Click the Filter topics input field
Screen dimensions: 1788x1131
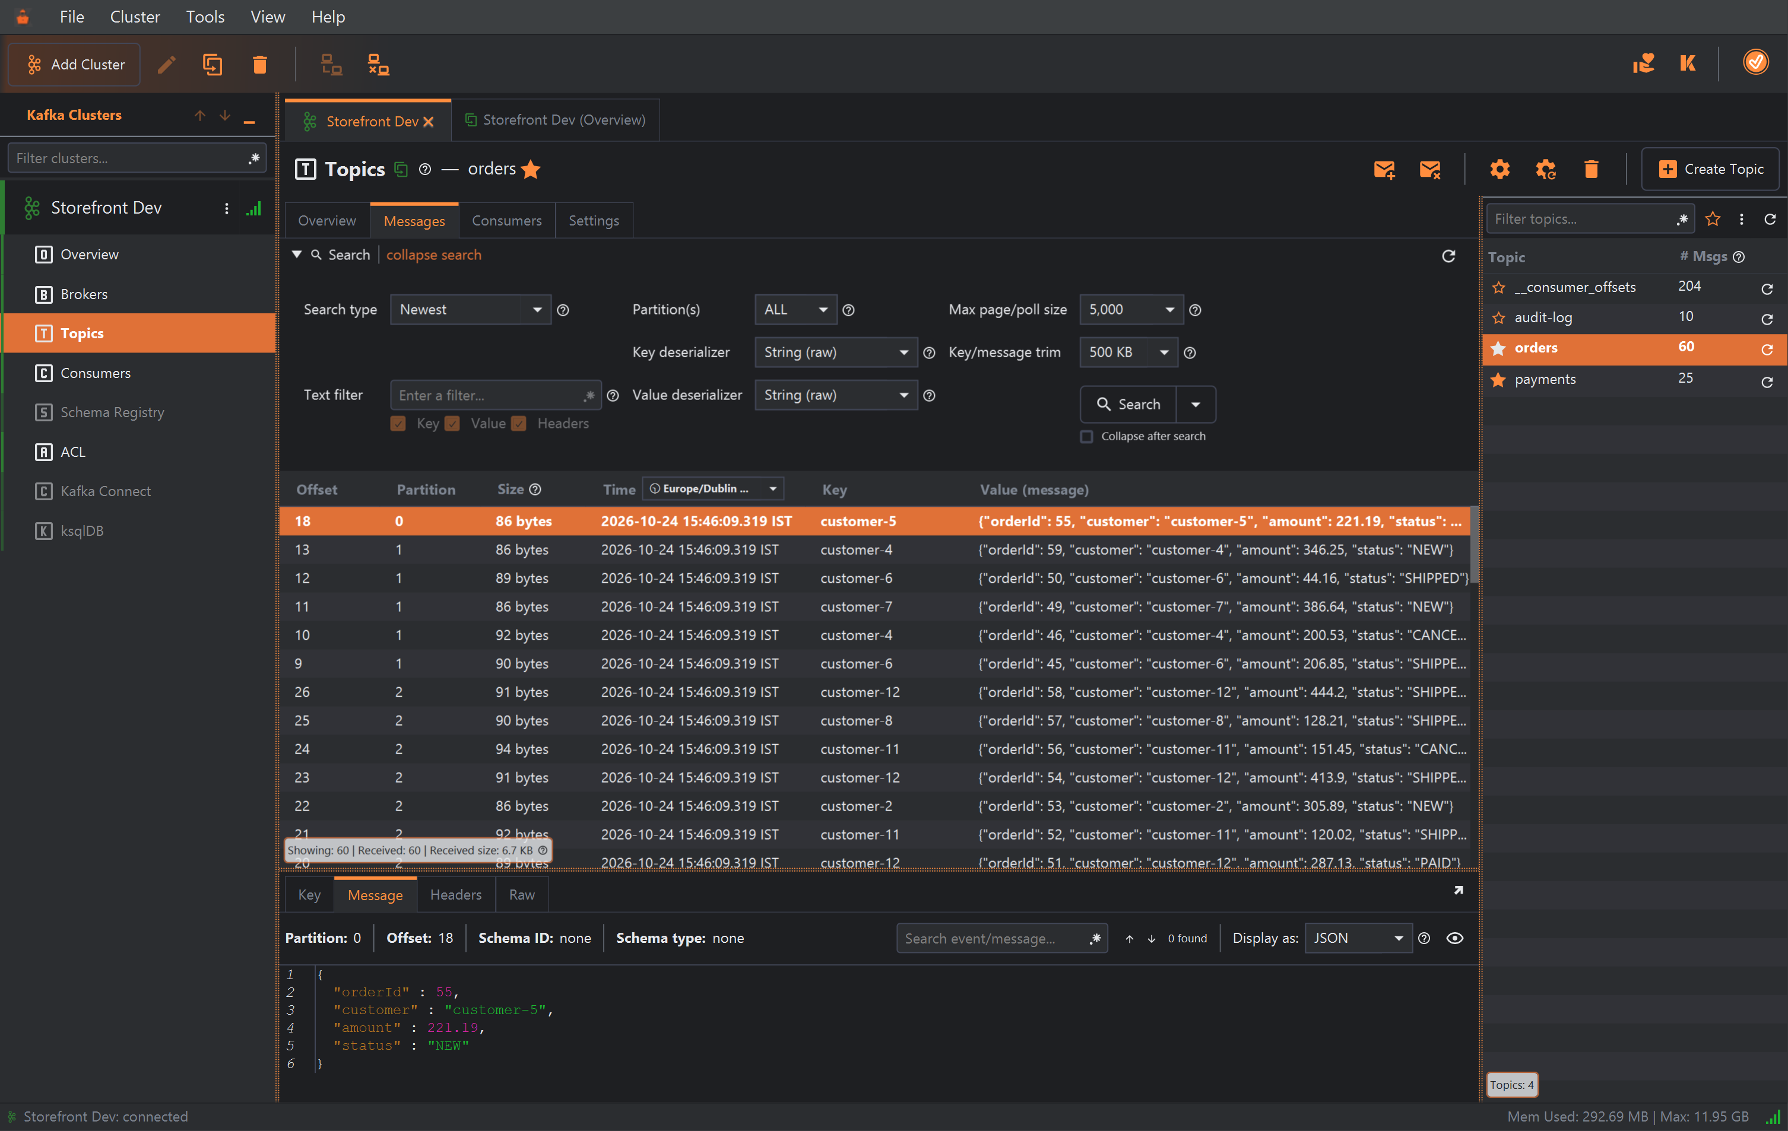(1590, 219)
